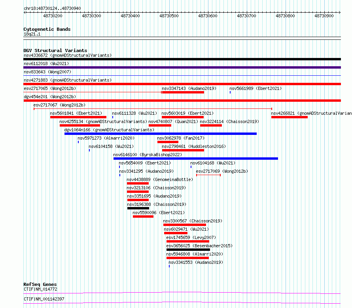Select the black nsv3196388 variant bar
The image size is (352, 308).
(x=138, y=208)
